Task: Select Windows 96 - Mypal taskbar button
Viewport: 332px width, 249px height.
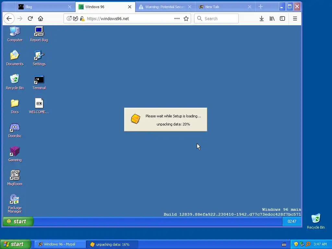Action: pyautogui.click(x=60, y=244)
